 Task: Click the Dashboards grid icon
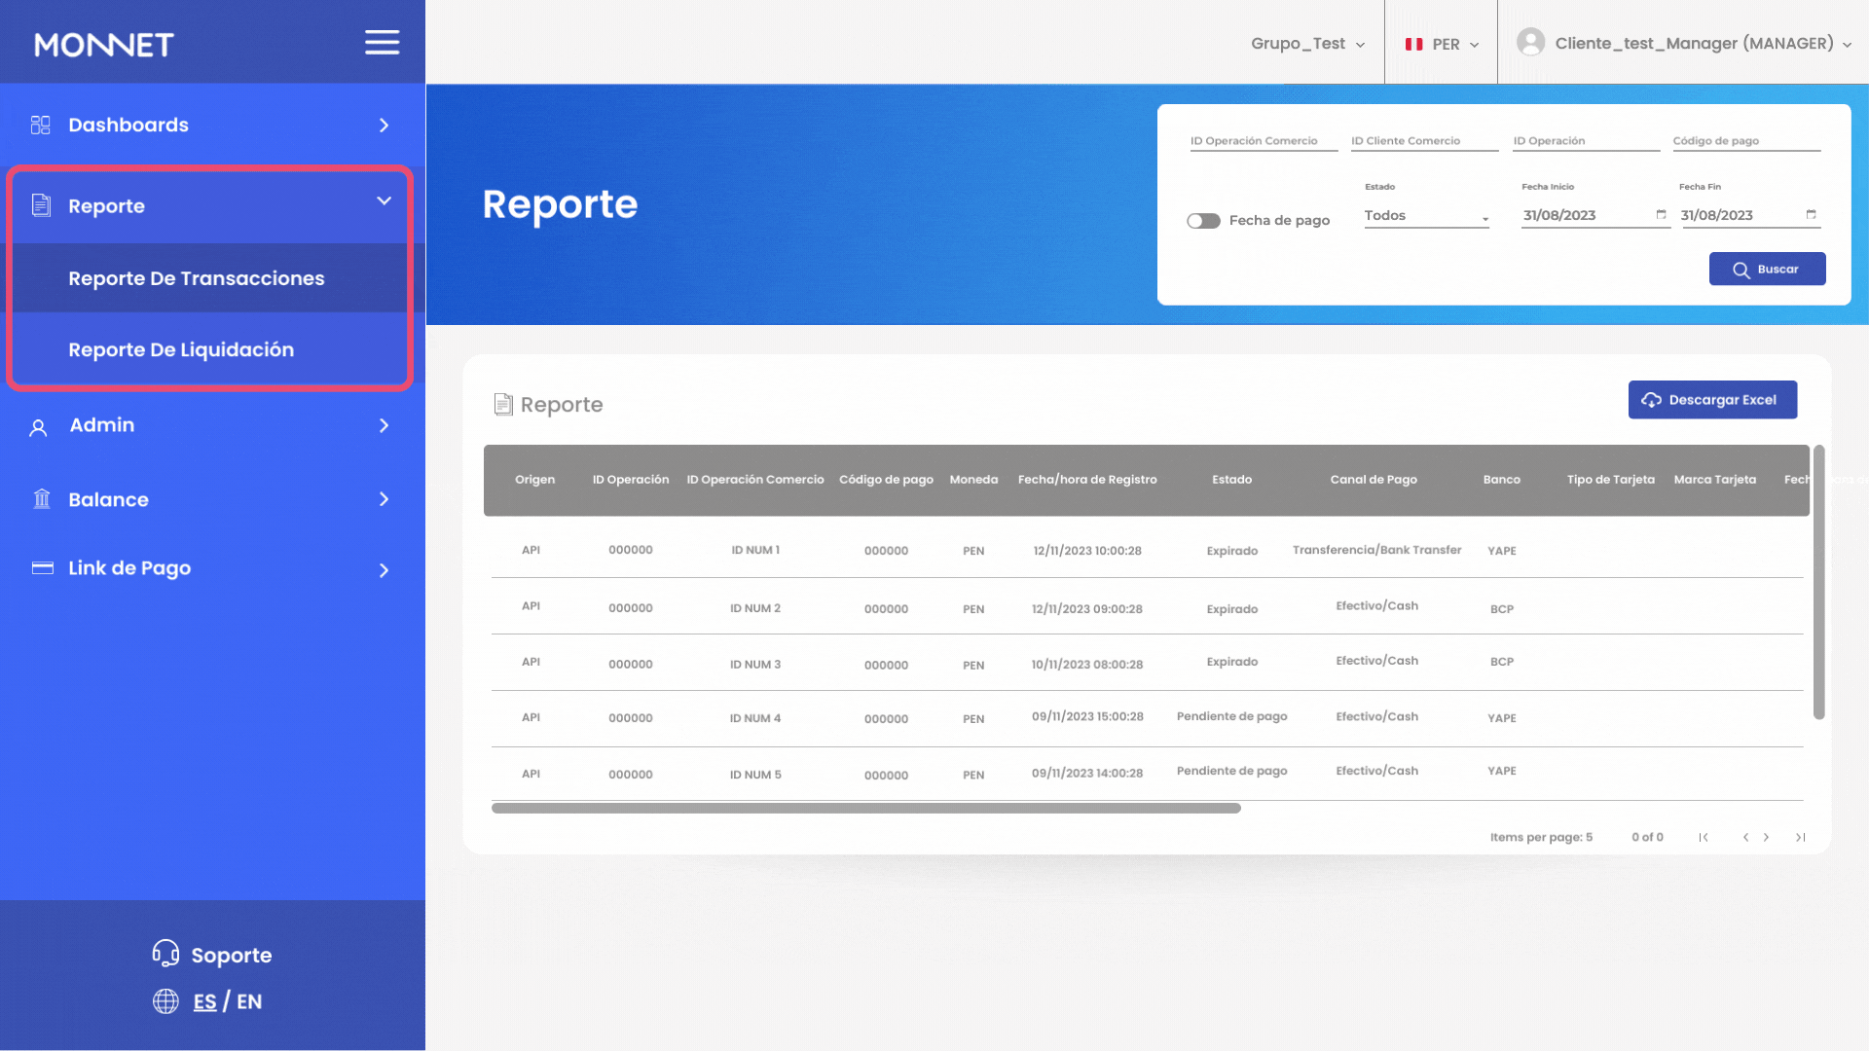[x=41, y=126]
